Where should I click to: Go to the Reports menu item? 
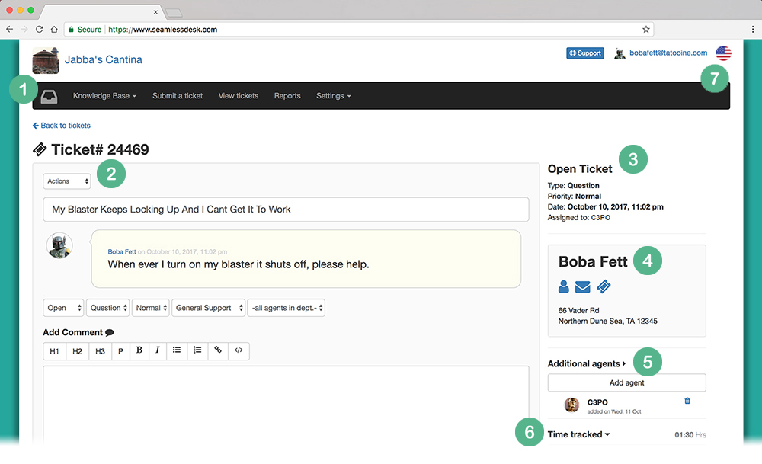point(287,96)
